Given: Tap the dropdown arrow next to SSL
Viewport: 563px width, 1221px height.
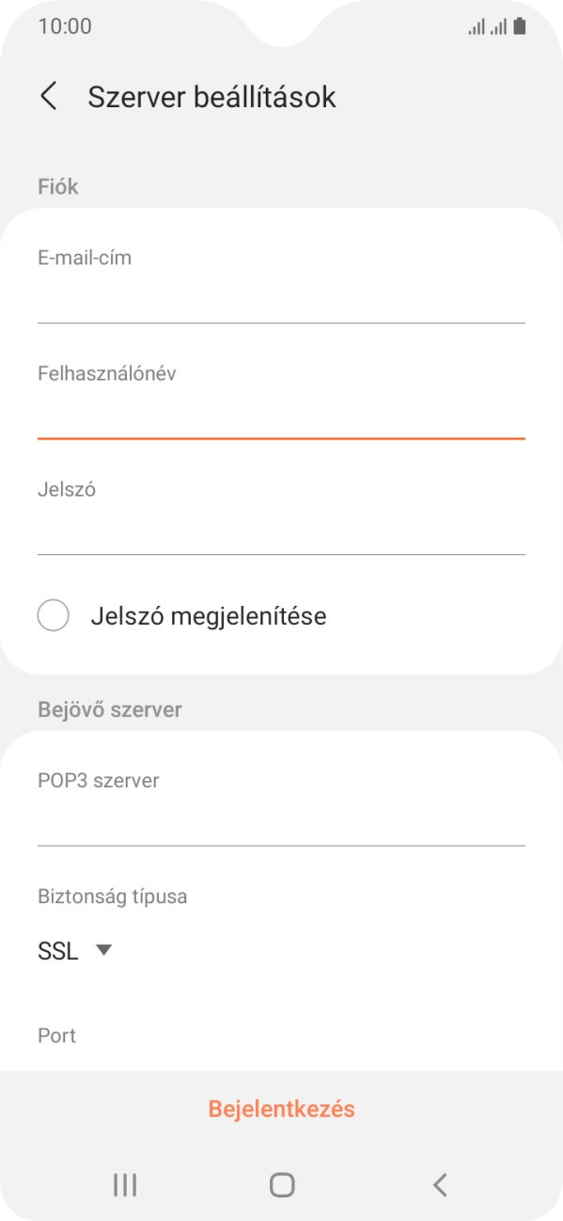Looking at the screenshot, I should click(103, 950).
